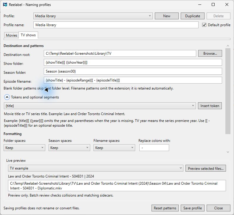Screen dimensions: 234x215
Task: Browse for a destination root folder
Action: [x=210, y=53]
